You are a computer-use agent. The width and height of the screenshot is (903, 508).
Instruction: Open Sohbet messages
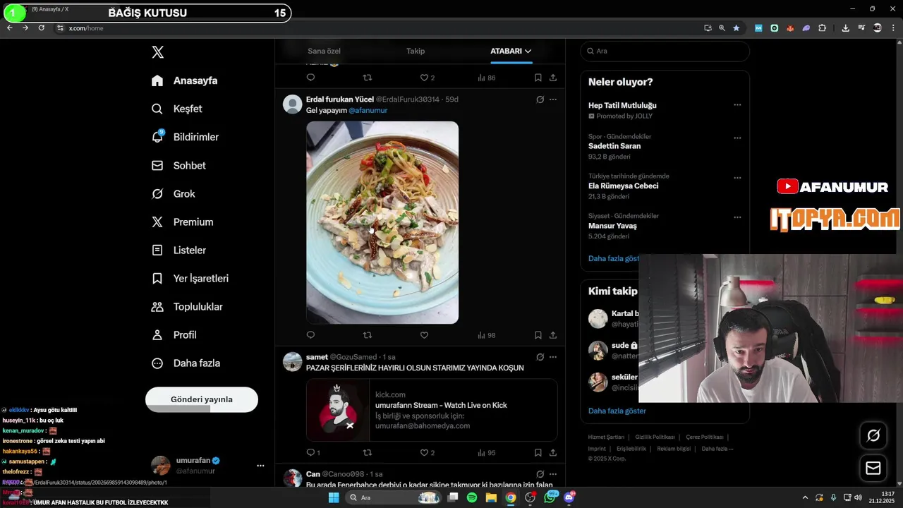click(178, 165)
